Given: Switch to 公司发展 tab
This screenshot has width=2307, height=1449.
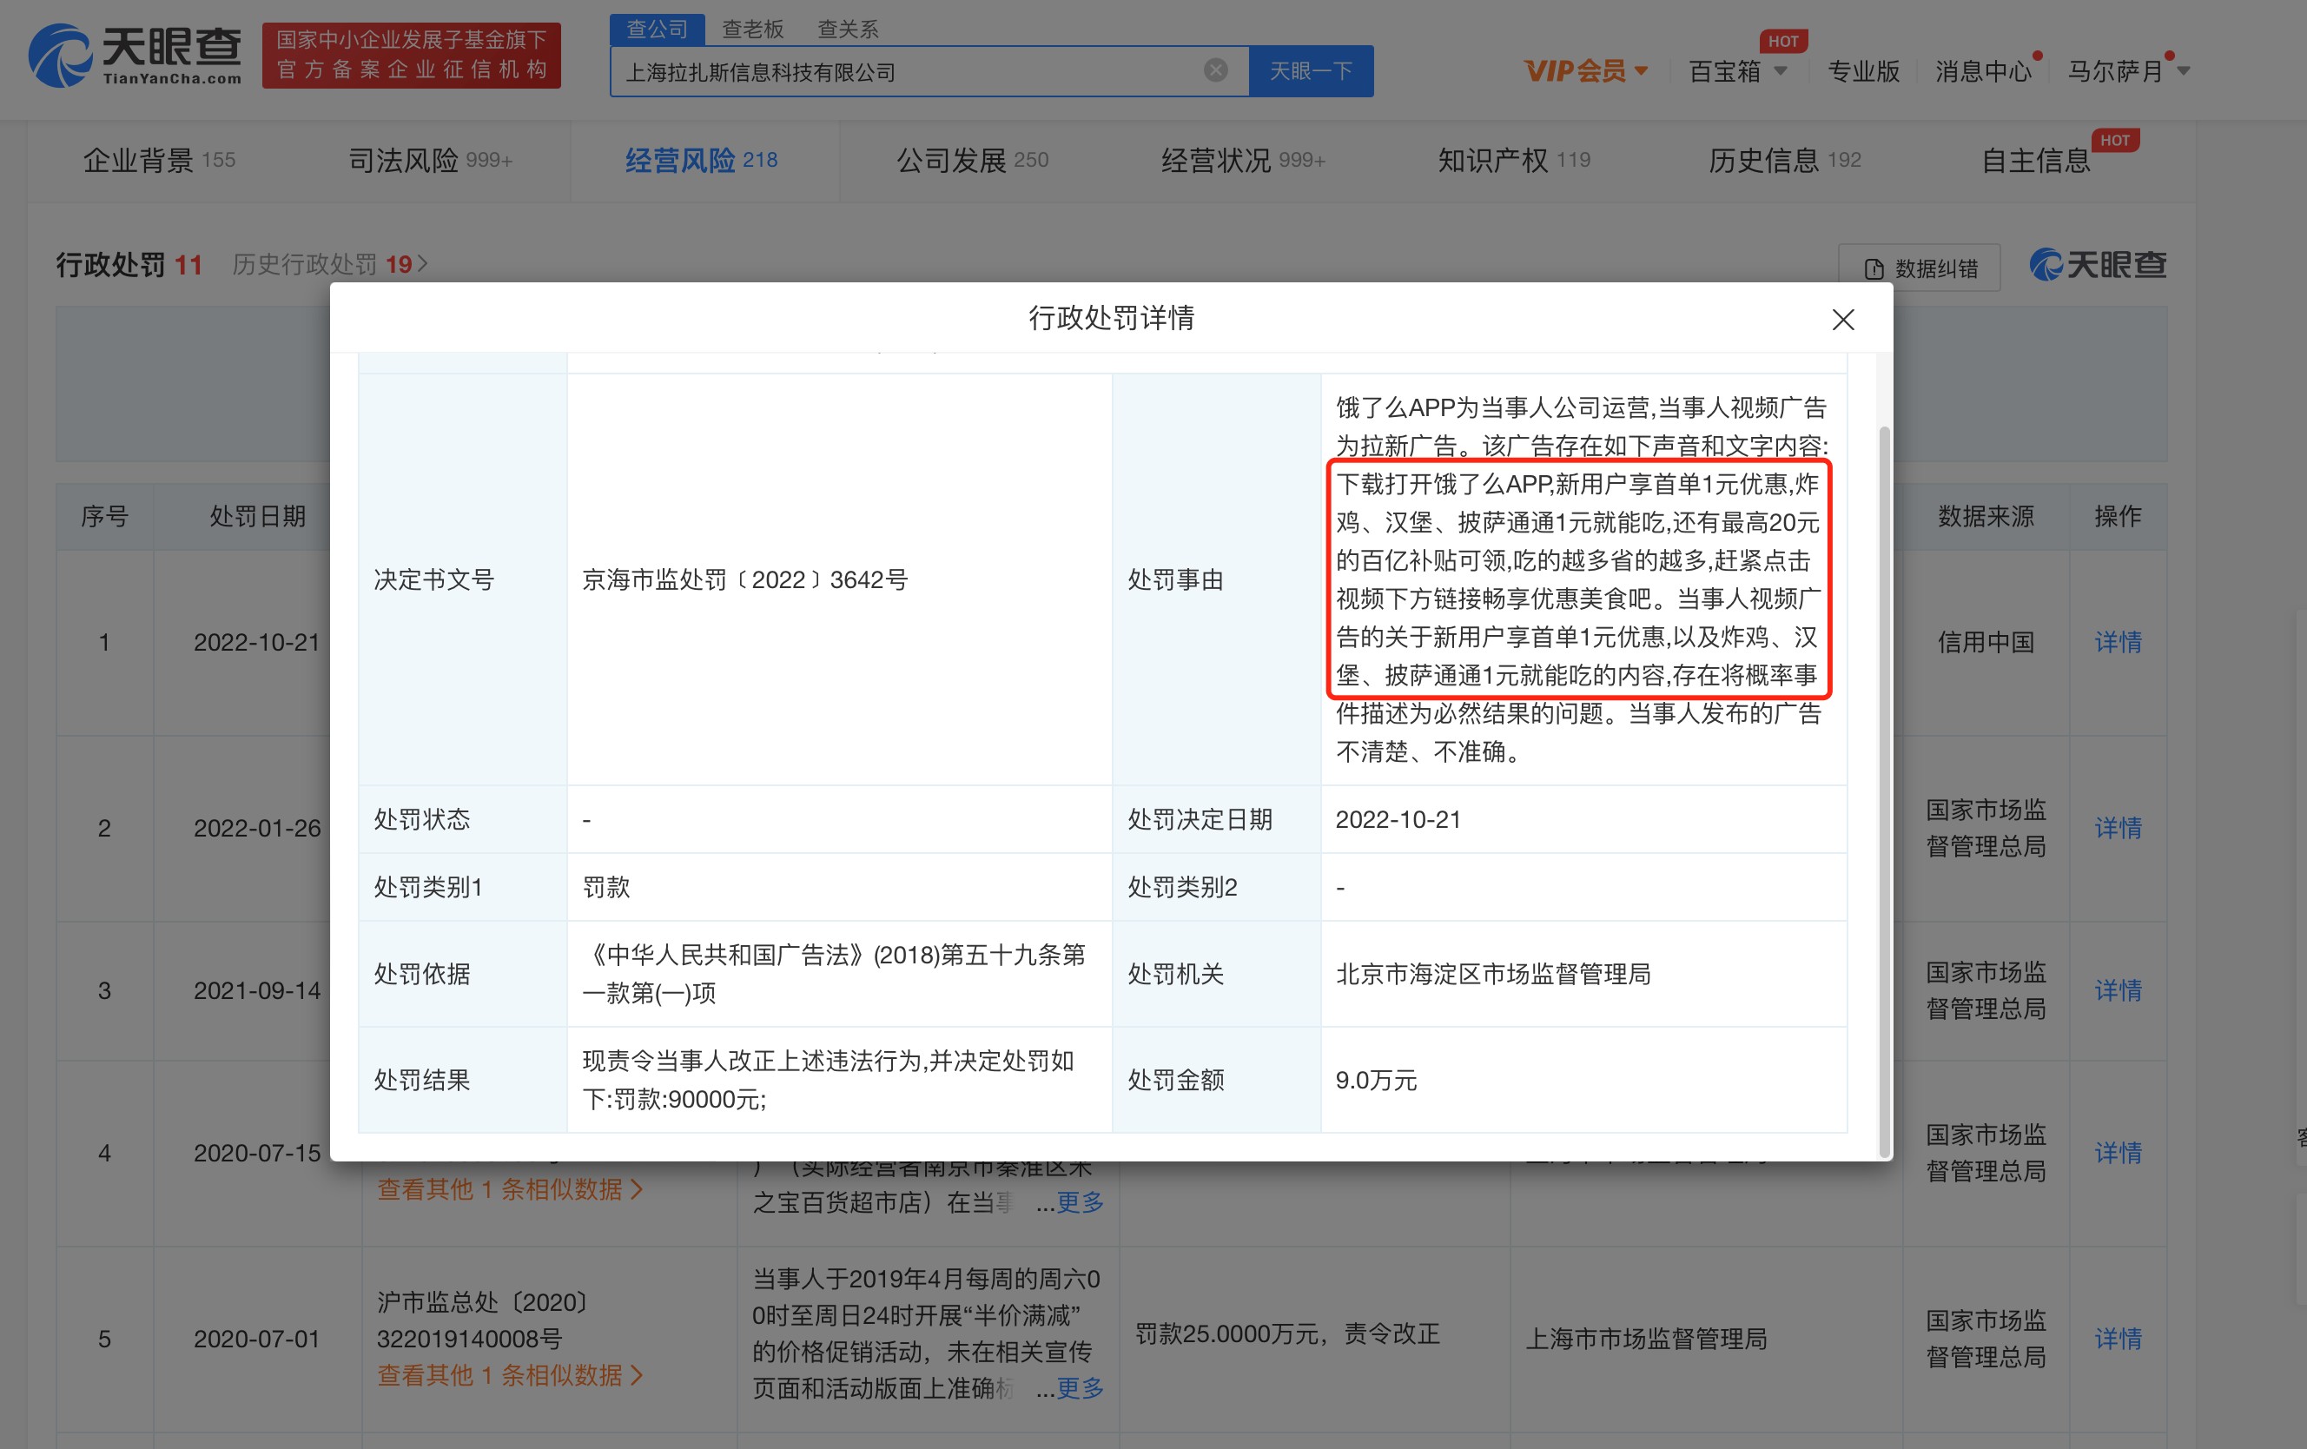Looking at the screenshot, I should point(973,160).
